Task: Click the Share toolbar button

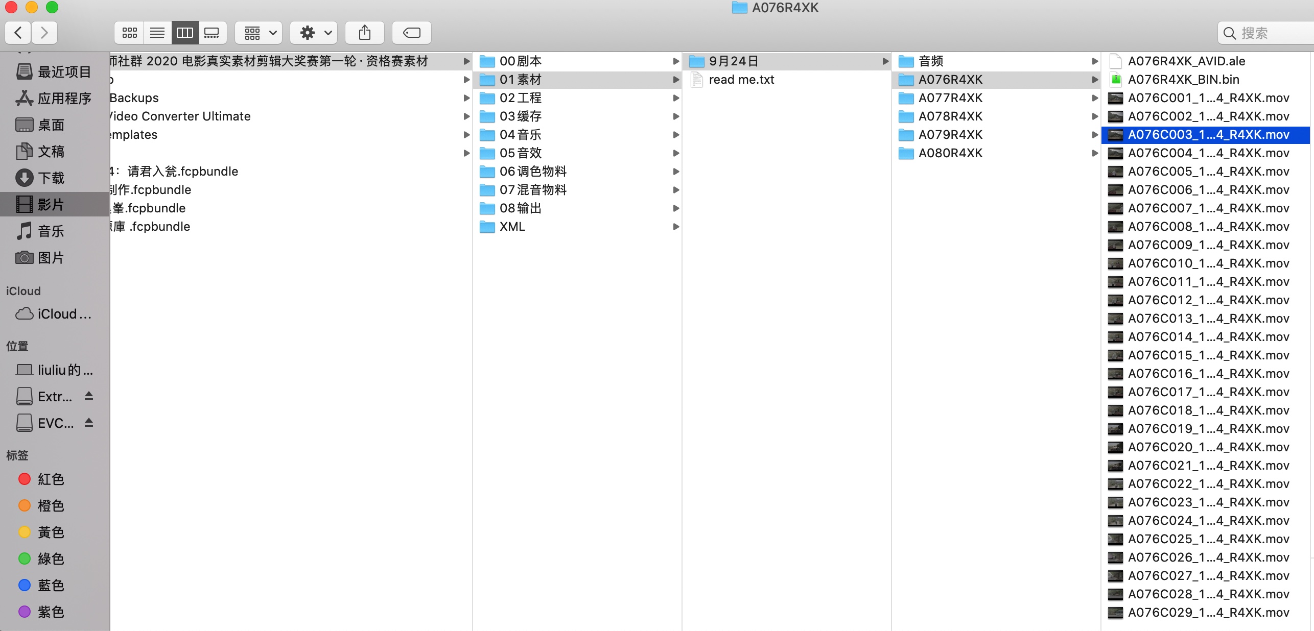Action: tap(364, 33)
